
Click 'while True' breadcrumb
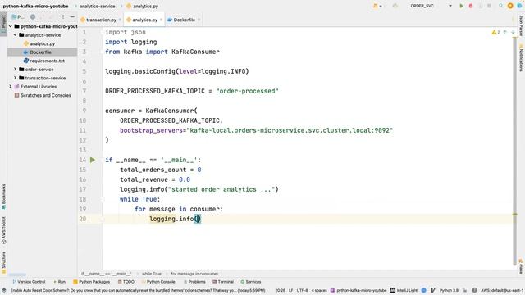151,274
